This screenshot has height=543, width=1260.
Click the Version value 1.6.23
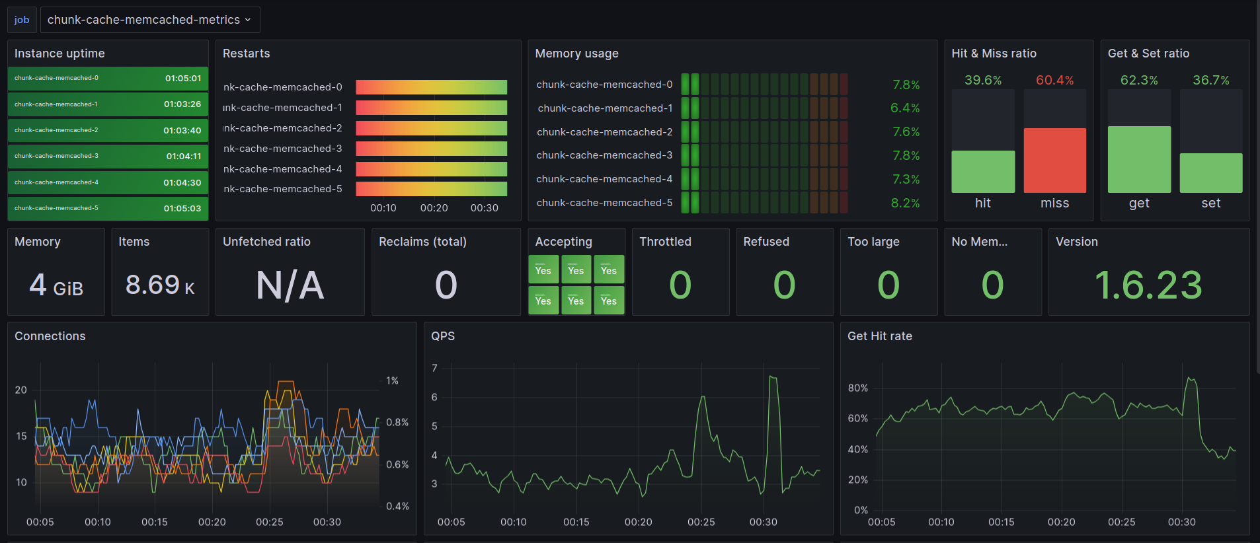point(1148,285)
